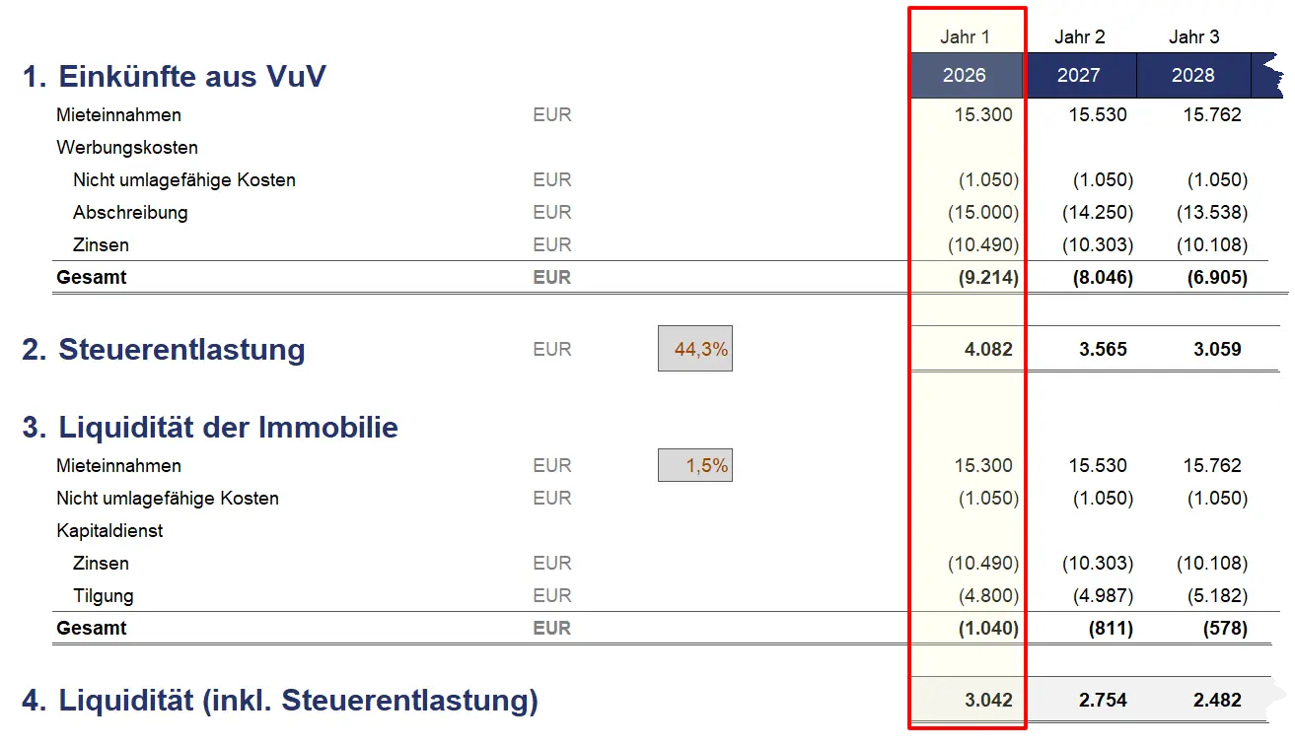Screen dimensions: 1295x744
Task: Click the Jahr 1 column label
Action: click(x=965, y=37)
